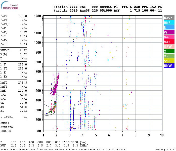Select the Vo+ red legend swatch
The image size is (176, 151).
[169, 42]
